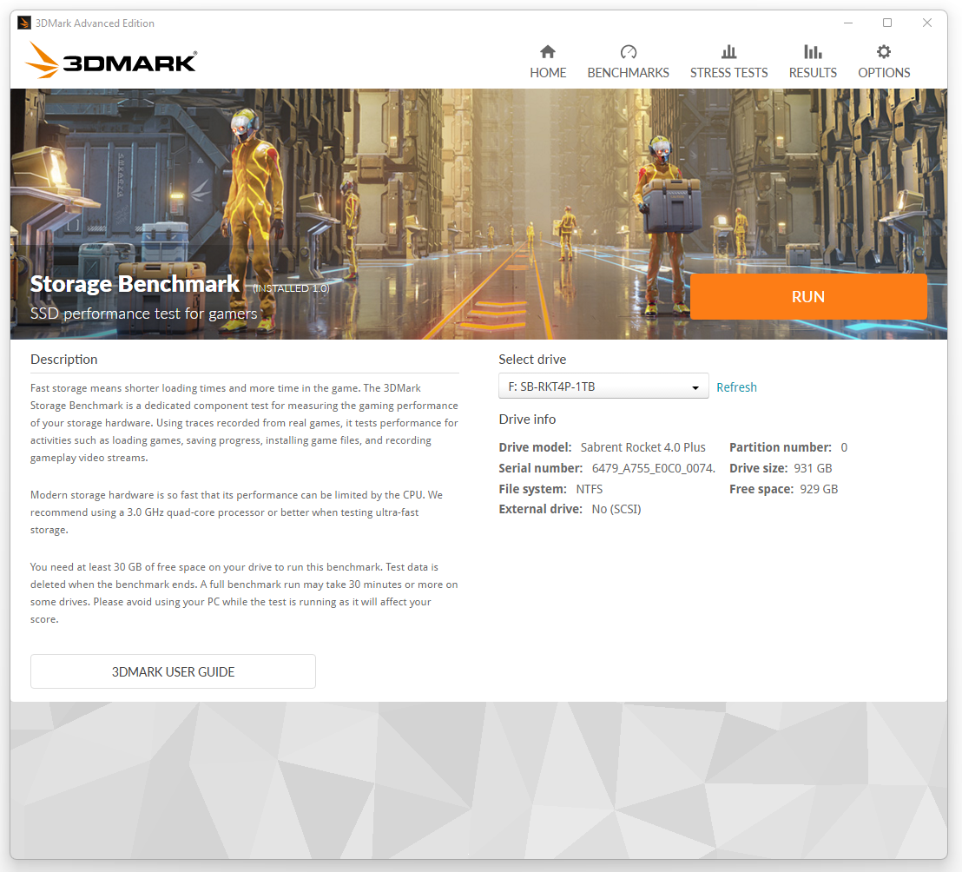The image size is (962, 872).
Task: Open the Select drive combo box
Action: (x=603, y=386)
